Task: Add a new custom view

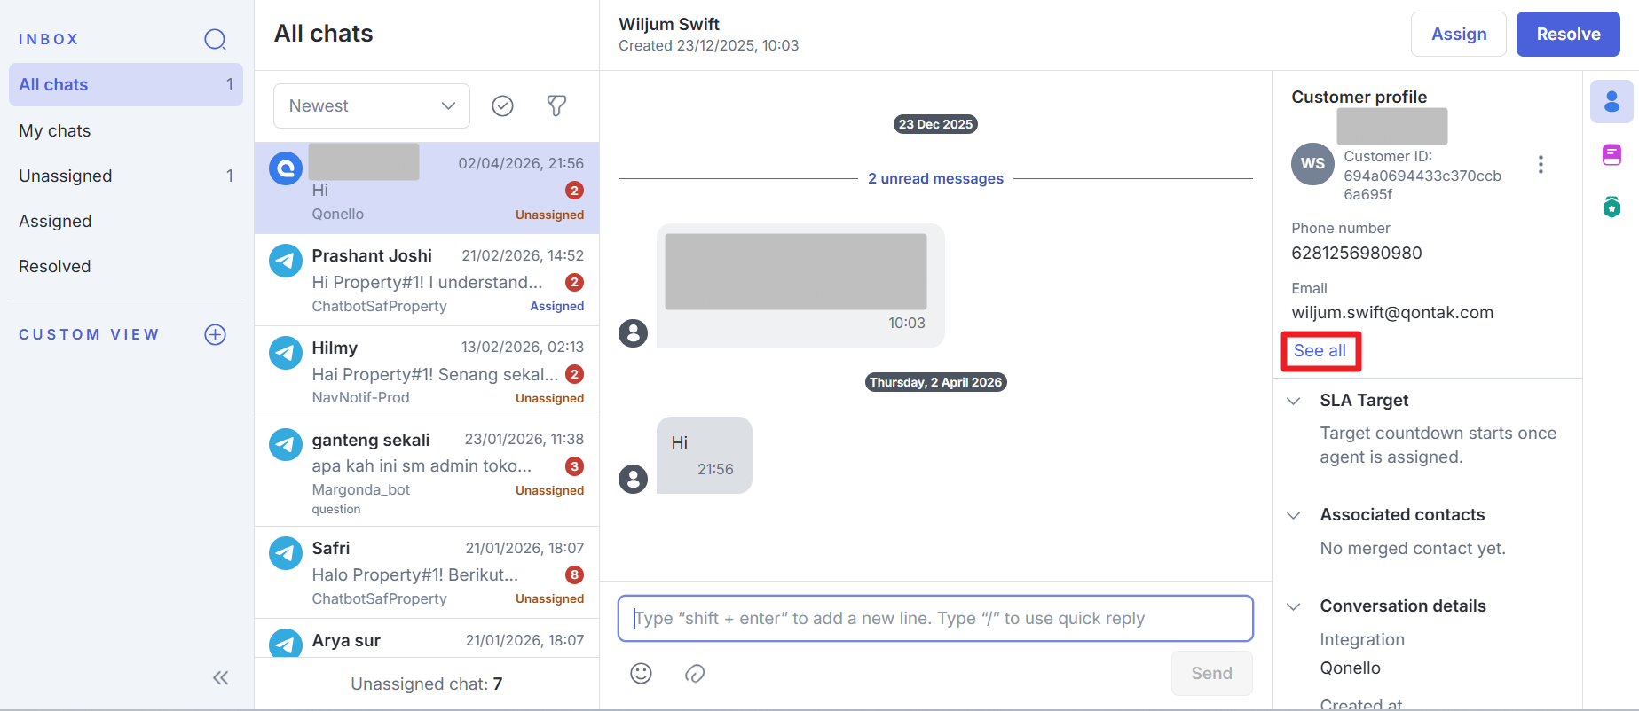Action: [x=215, y=334]
